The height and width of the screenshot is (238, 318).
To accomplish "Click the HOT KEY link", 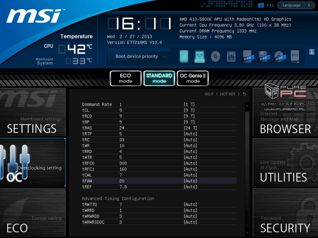I will point(228,94).
